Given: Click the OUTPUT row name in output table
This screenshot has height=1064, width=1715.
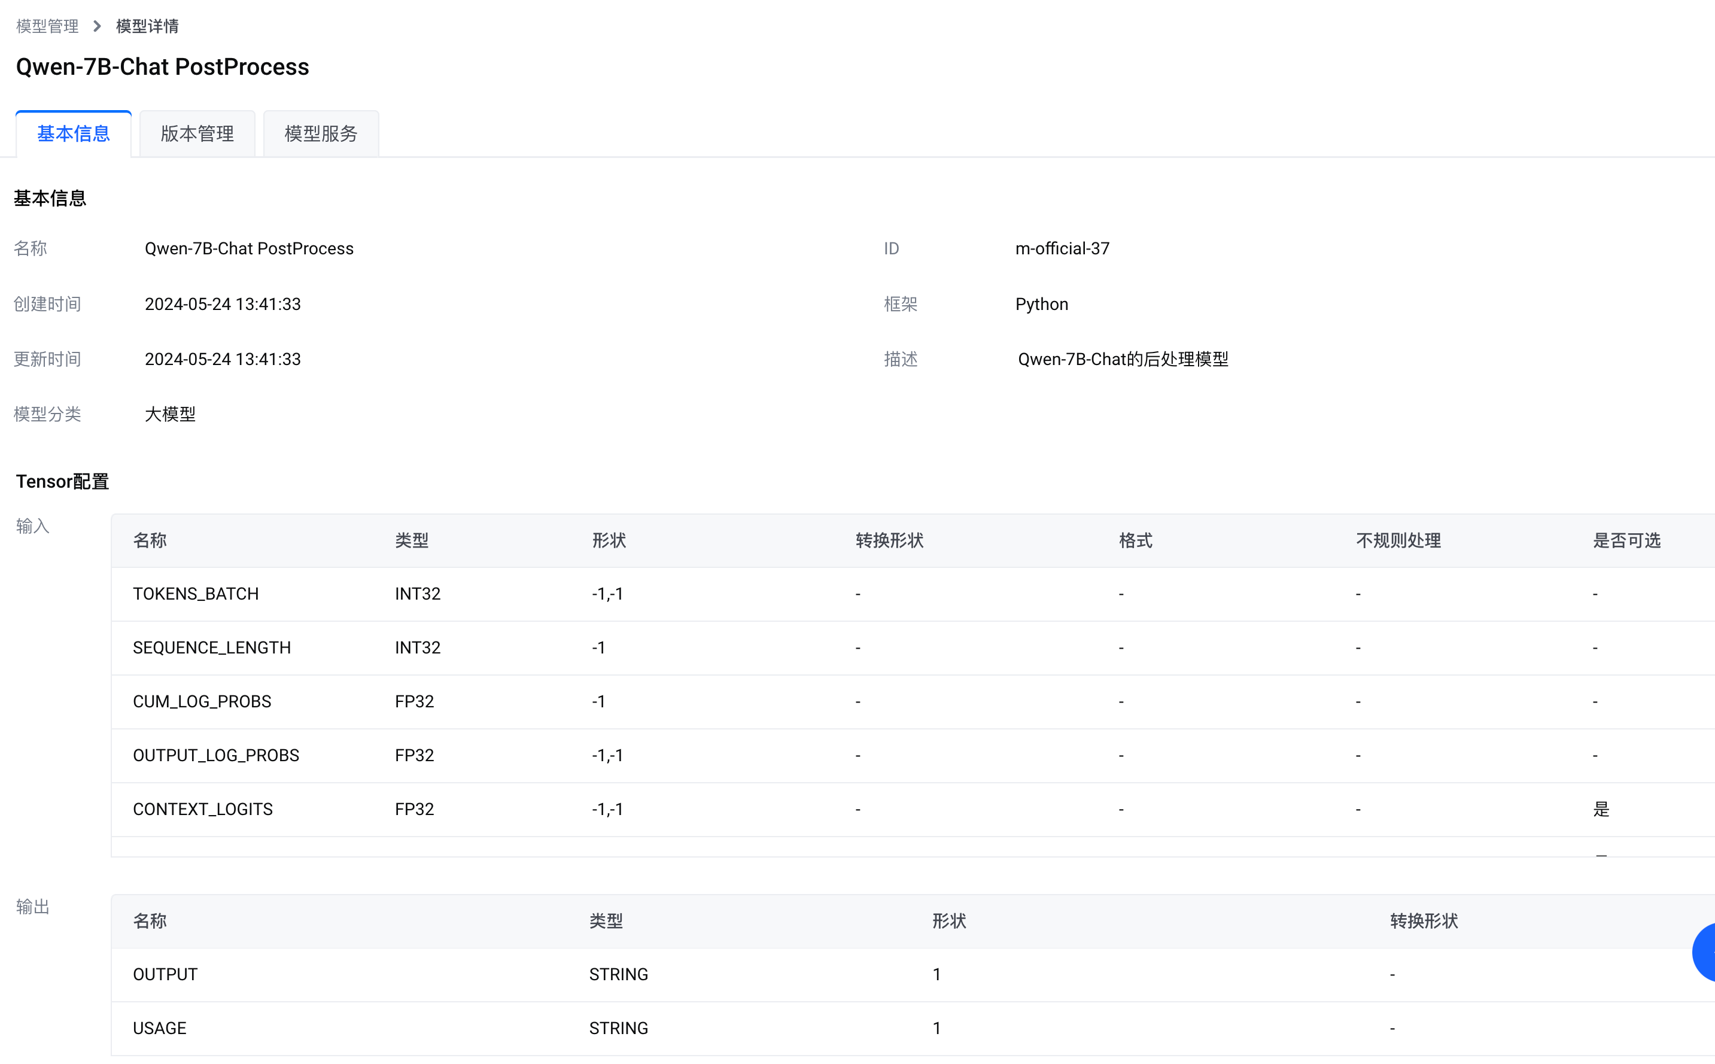Looking at the screenshot, I should coord(165,975).
